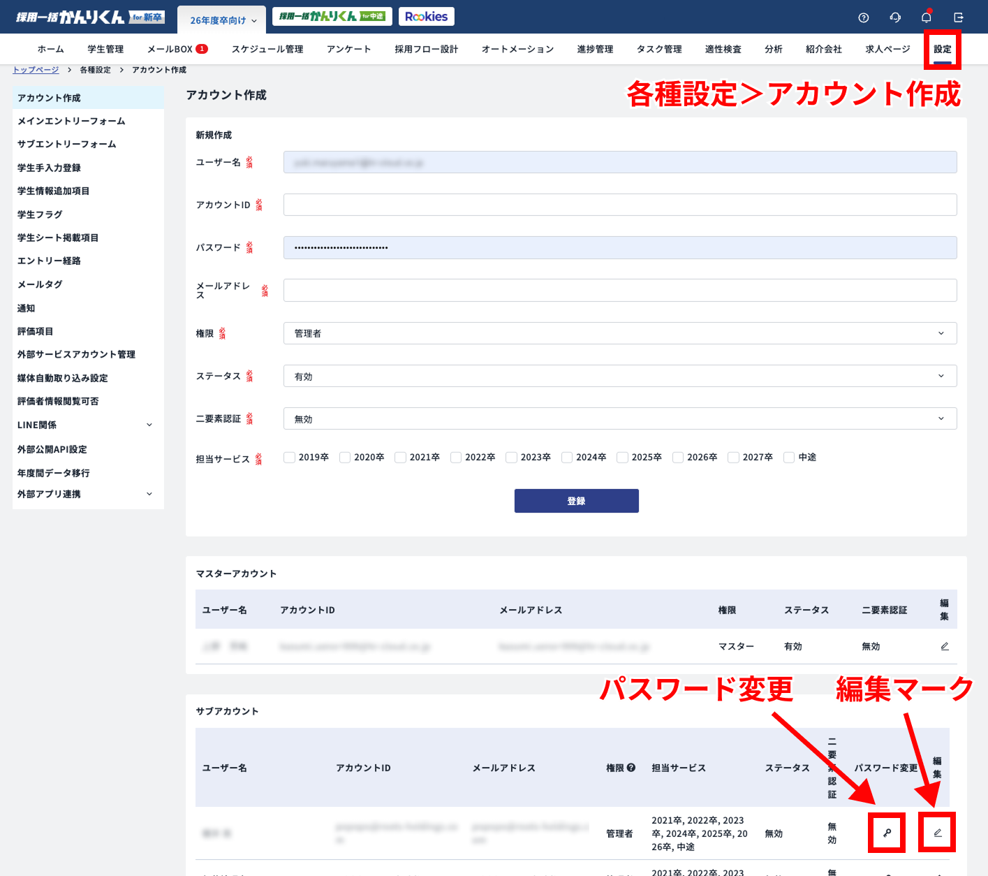Open the notifications bell icon
The height and width of the screenshot is (876, 988).
(x=927, y=17)
